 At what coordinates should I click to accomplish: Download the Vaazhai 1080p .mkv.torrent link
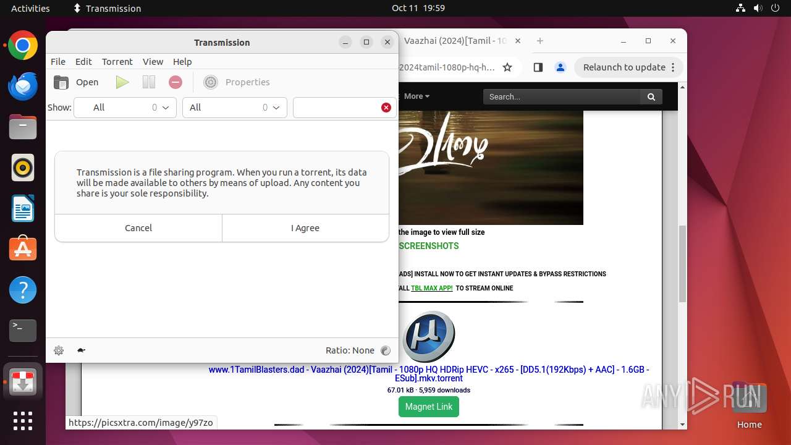pyautogui.click(x=429, y=374)
